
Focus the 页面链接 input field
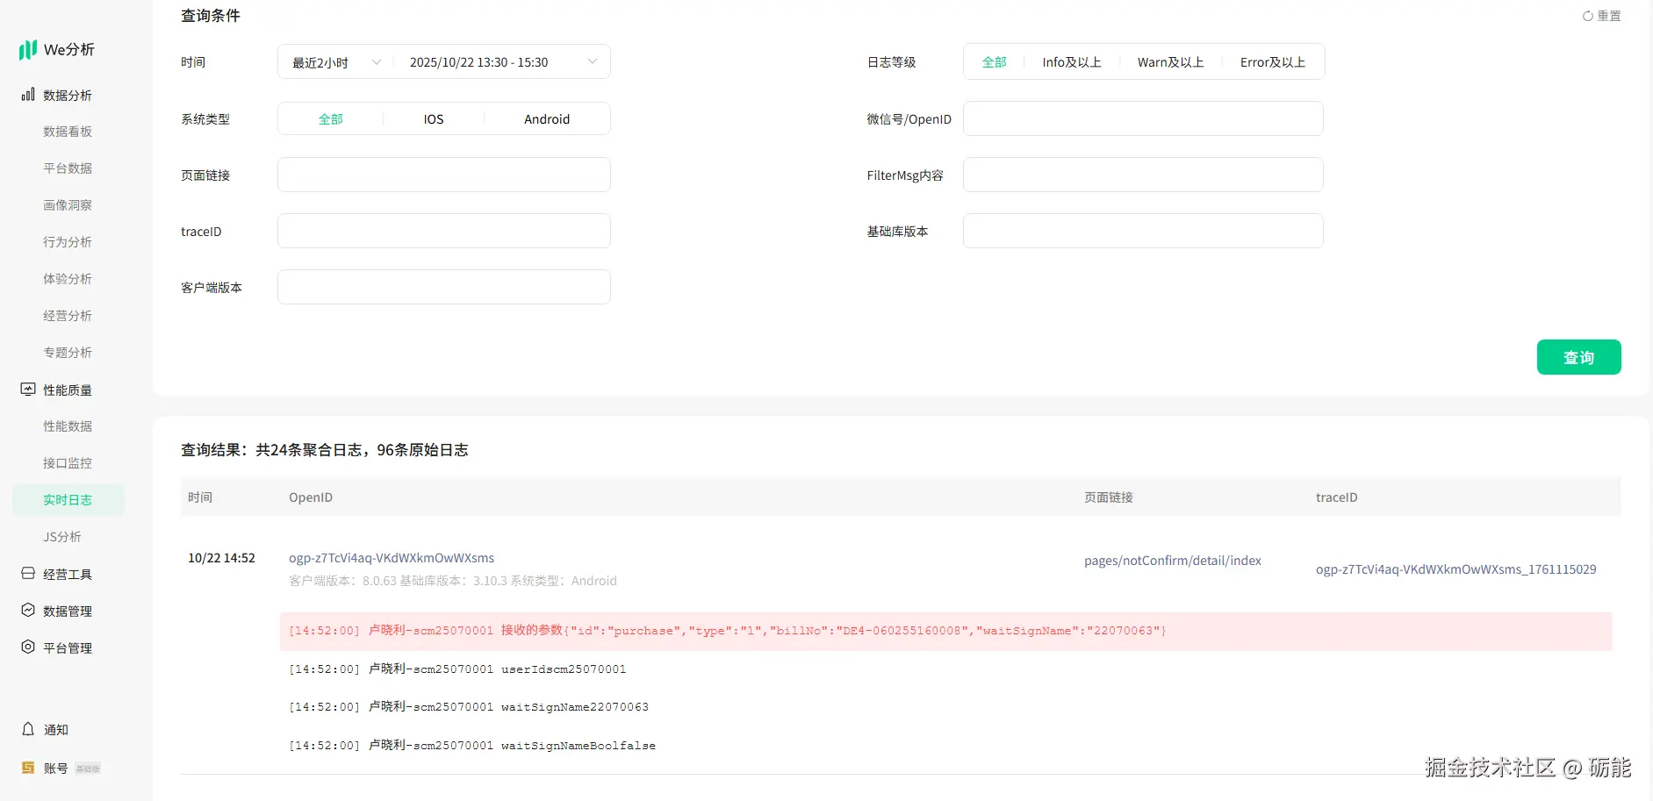coord(444,175)
